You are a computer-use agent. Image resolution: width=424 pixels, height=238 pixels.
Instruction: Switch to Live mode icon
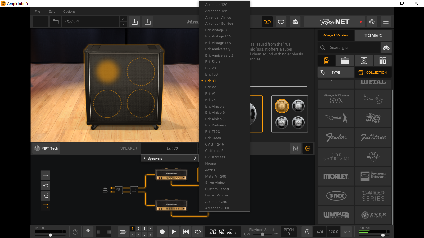click(295, 22)
